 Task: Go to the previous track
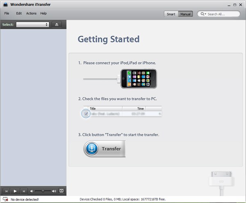(7, 191)
